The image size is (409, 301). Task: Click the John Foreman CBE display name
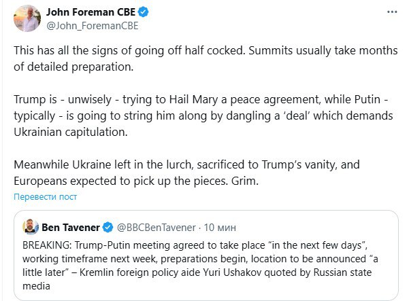pyautogui.click(x=91, y=12)
